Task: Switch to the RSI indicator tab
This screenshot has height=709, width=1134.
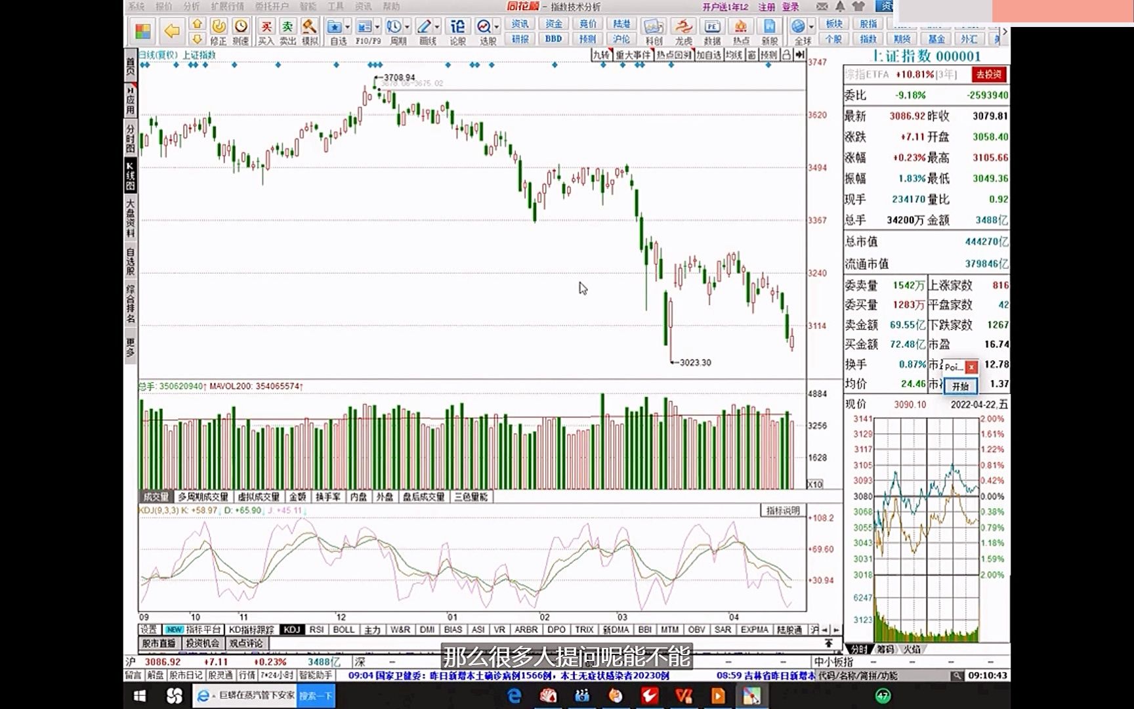Action: (316, 630)
